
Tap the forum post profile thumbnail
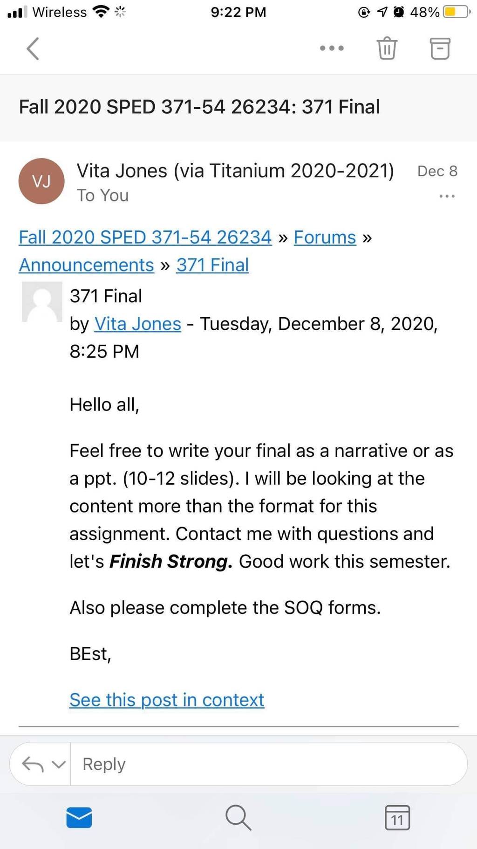point(42,302)
